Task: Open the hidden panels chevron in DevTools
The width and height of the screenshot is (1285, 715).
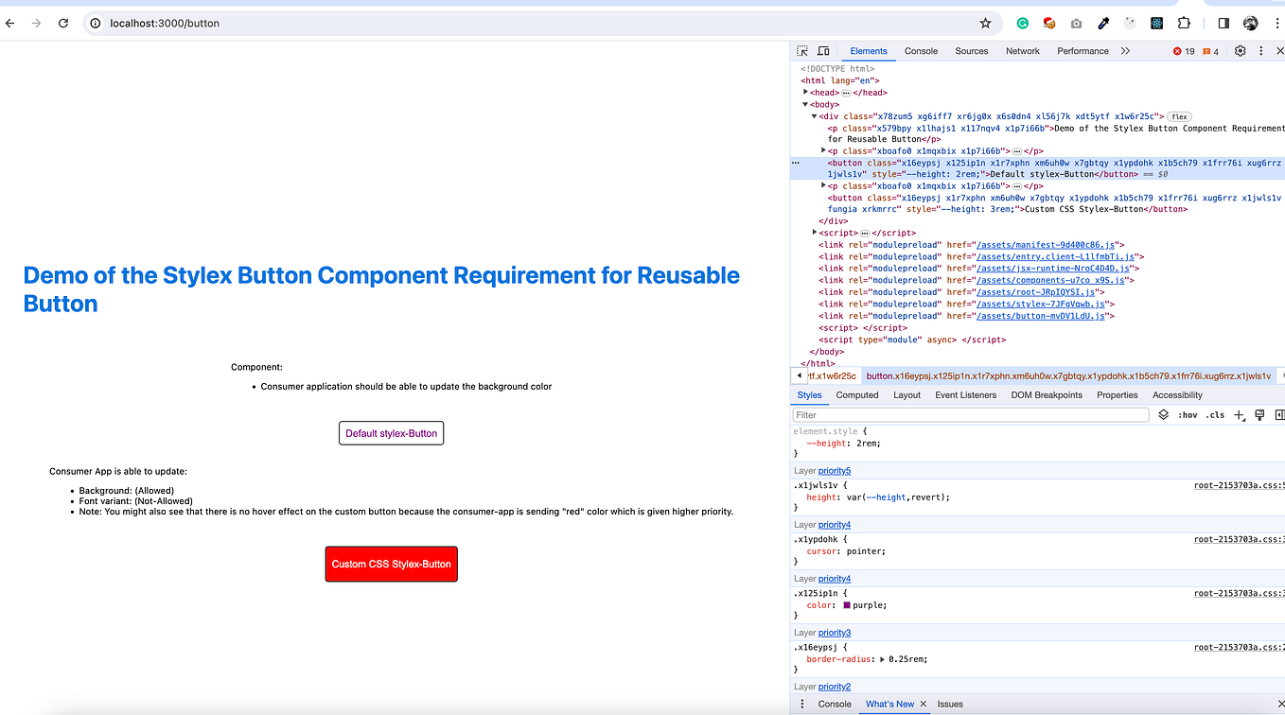Action: point(1126,51)
